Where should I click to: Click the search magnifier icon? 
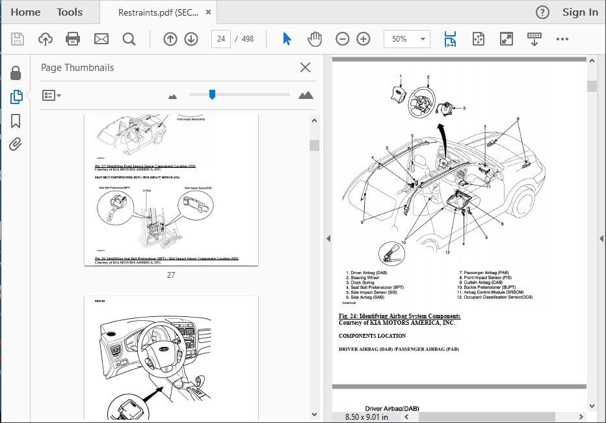click(129, 39)
